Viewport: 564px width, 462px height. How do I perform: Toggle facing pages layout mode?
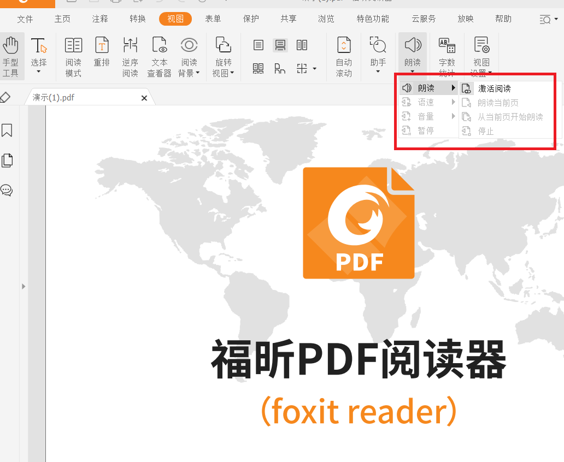pyautogui.click(x=302, y=46)
